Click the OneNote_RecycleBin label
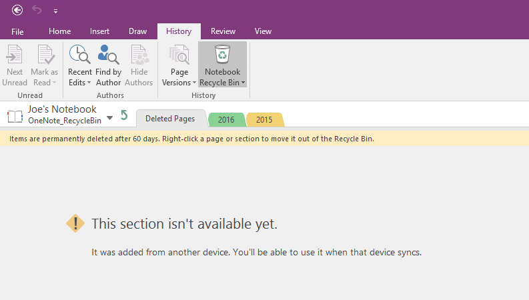This screenshot has height=300, width=529. [65, 121]
